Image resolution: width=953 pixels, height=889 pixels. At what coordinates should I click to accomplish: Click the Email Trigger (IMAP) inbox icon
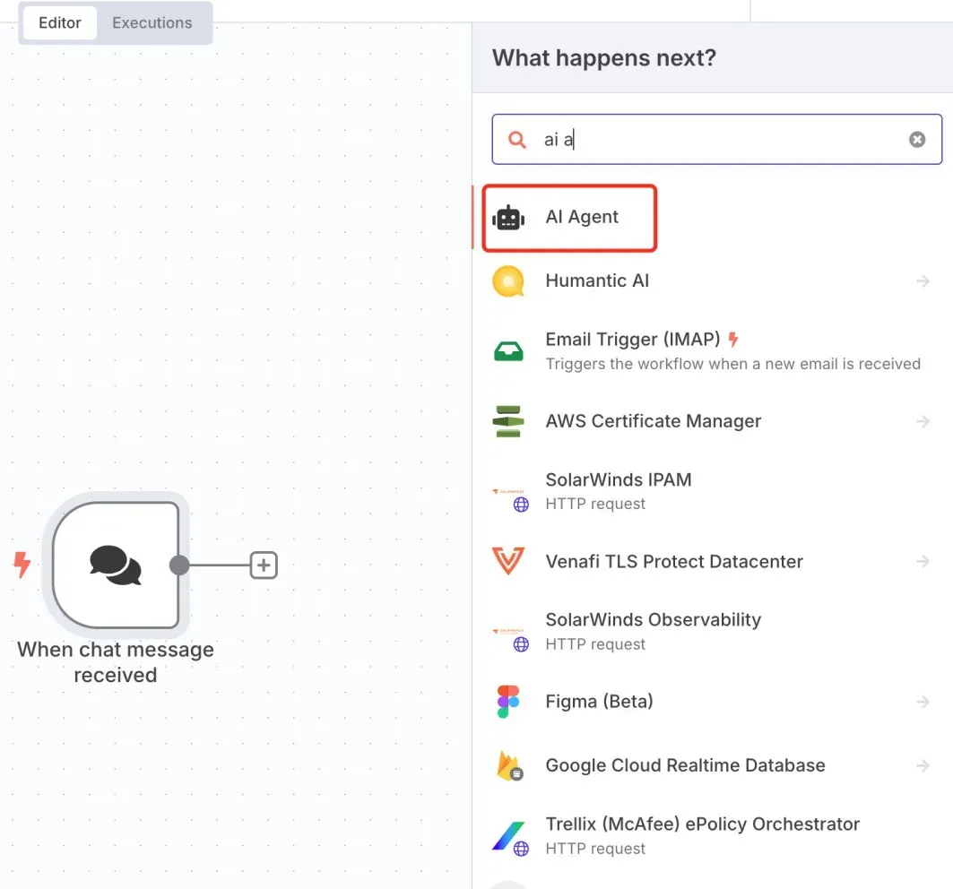(x=508, y=351)
